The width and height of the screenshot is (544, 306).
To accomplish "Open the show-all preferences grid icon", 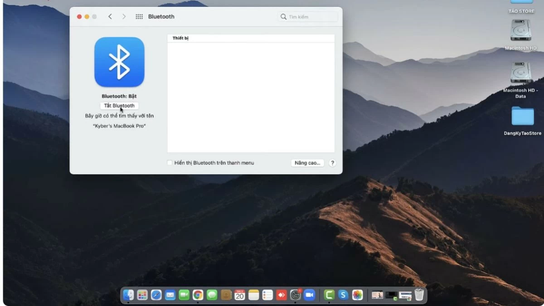I will click(x=139, y=17).
